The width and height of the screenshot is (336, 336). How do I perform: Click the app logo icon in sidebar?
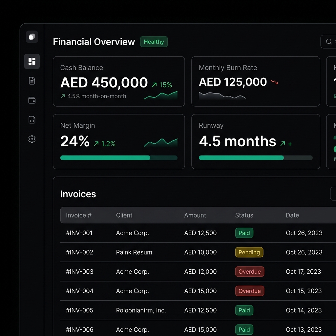(32, 37)
